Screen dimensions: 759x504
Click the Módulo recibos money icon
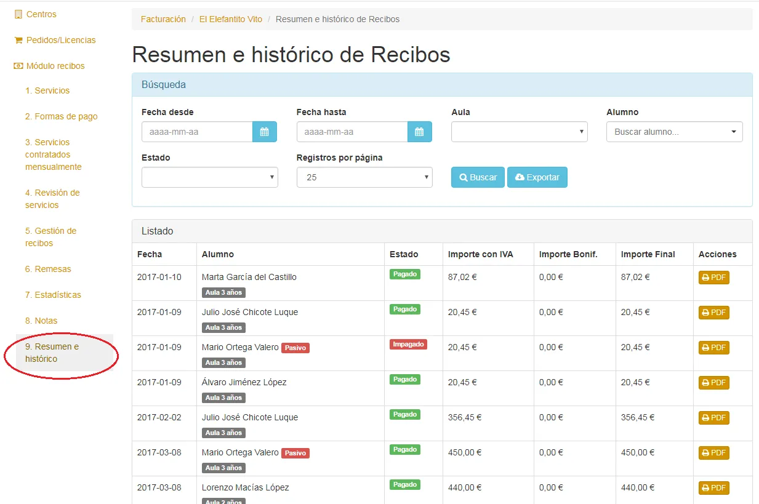click(x=18, y=66)
